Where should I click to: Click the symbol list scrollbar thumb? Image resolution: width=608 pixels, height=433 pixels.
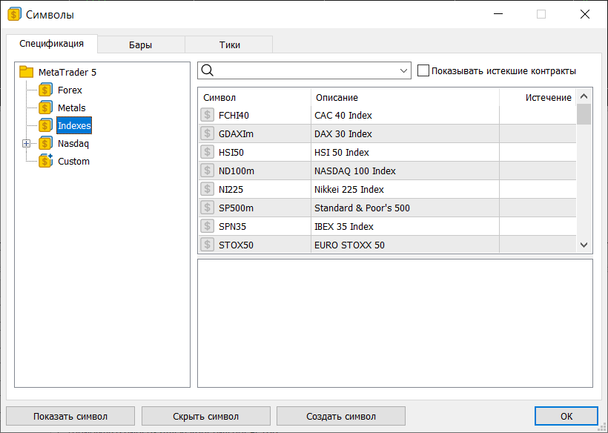coord(584,114)
